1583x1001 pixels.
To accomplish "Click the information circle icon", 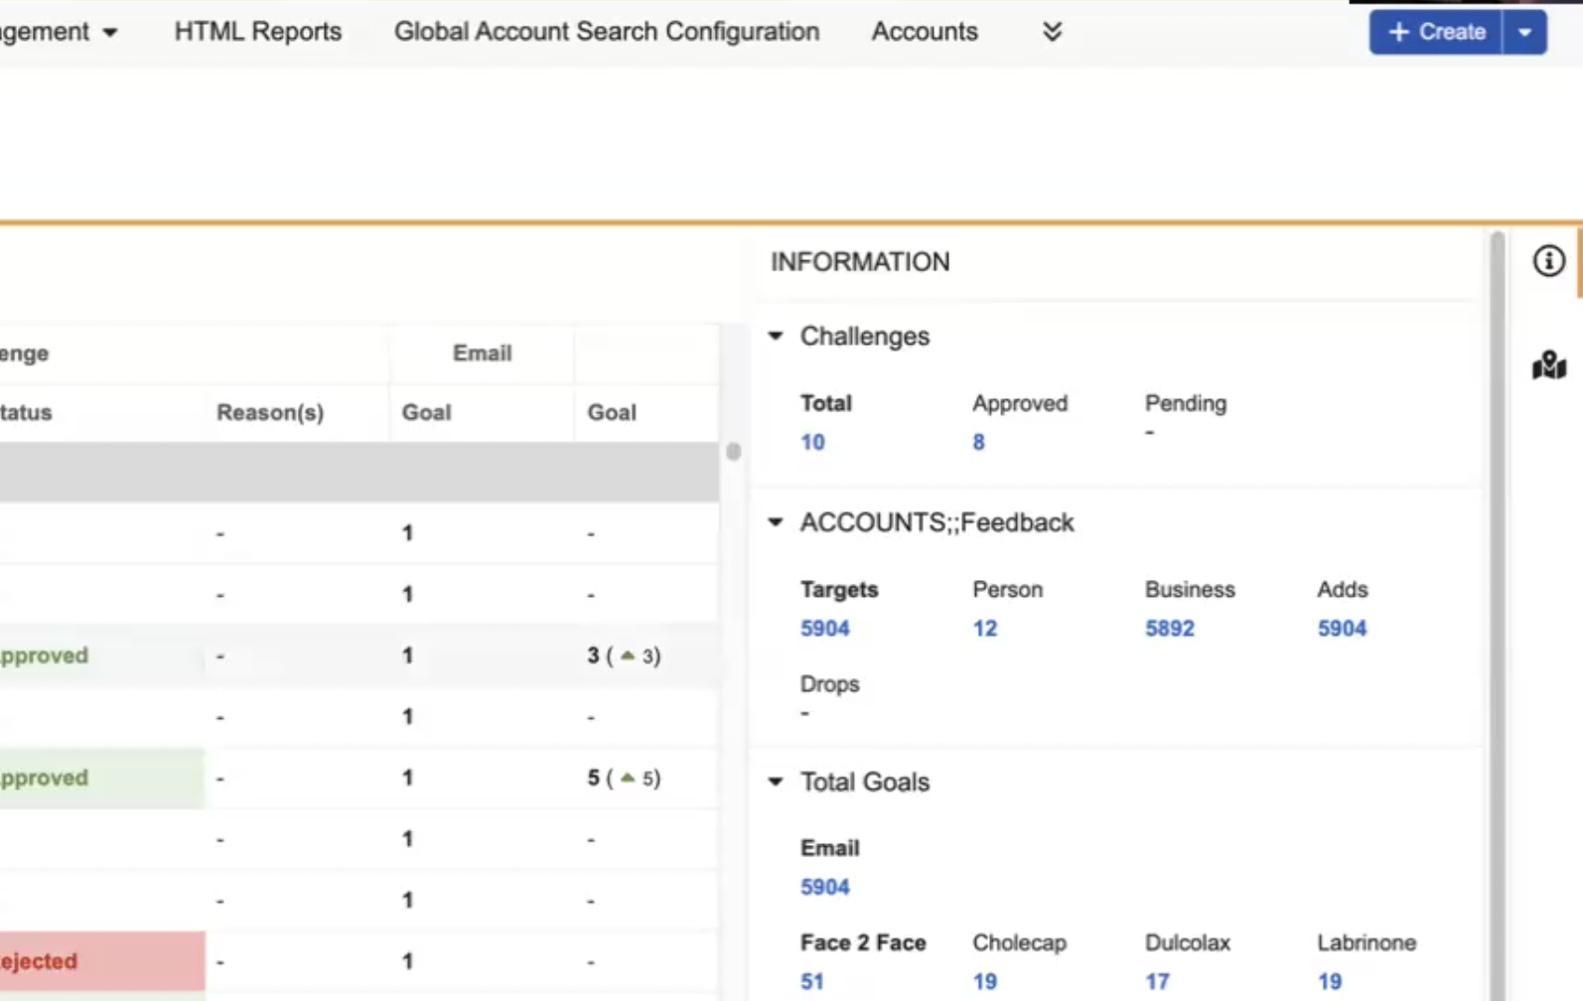I will (1548, 261).
